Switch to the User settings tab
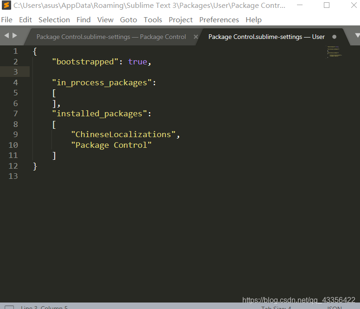Image resolution: width=360 pixels, height=309 pixels. pyautogui.click(x=266, y=37)
